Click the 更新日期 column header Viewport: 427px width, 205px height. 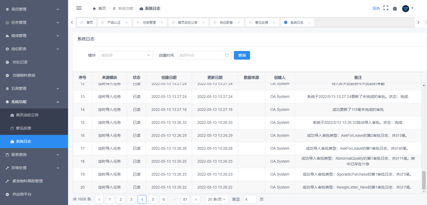pos(215,77)
